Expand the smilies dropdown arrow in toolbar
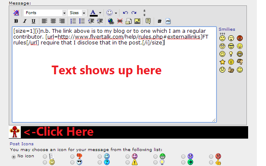This screenshot has height=166, width=266. (116, 13)
